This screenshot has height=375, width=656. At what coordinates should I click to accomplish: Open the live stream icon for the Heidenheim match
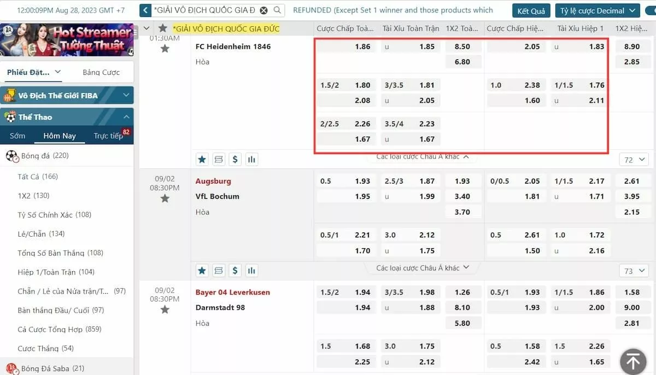pos(219,160)
